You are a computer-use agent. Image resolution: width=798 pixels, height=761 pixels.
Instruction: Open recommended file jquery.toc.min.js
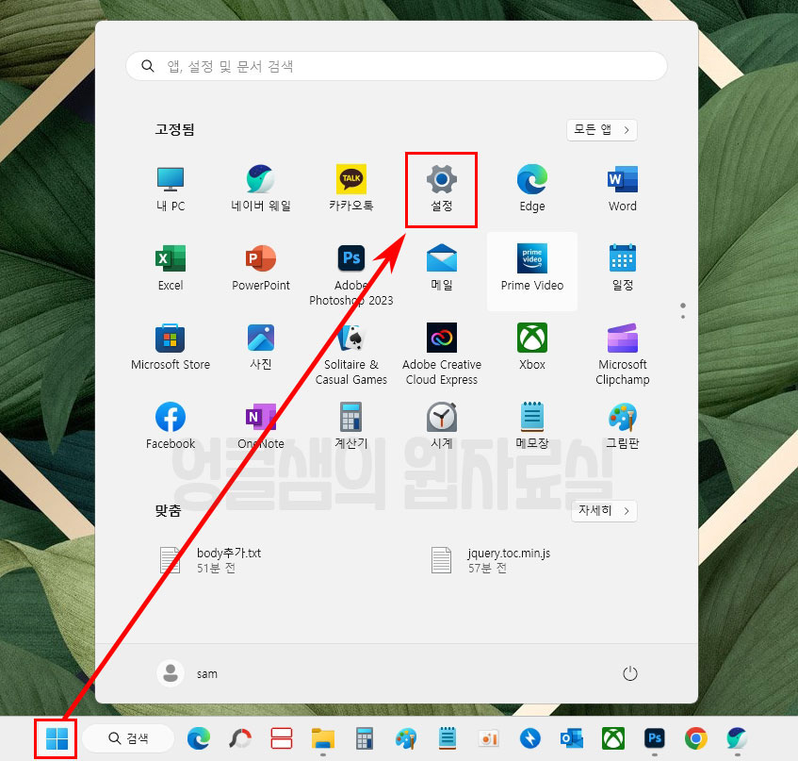pyautogui.click(x=491, y=560)
